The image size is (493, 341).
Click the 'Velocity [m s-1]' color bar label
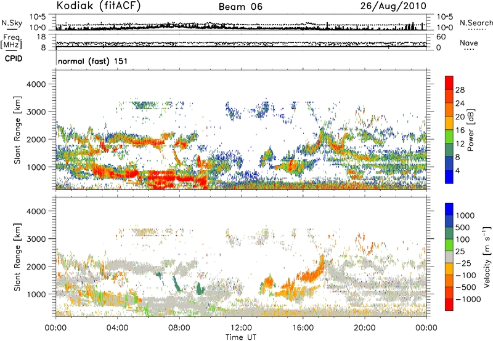point(487,257)
